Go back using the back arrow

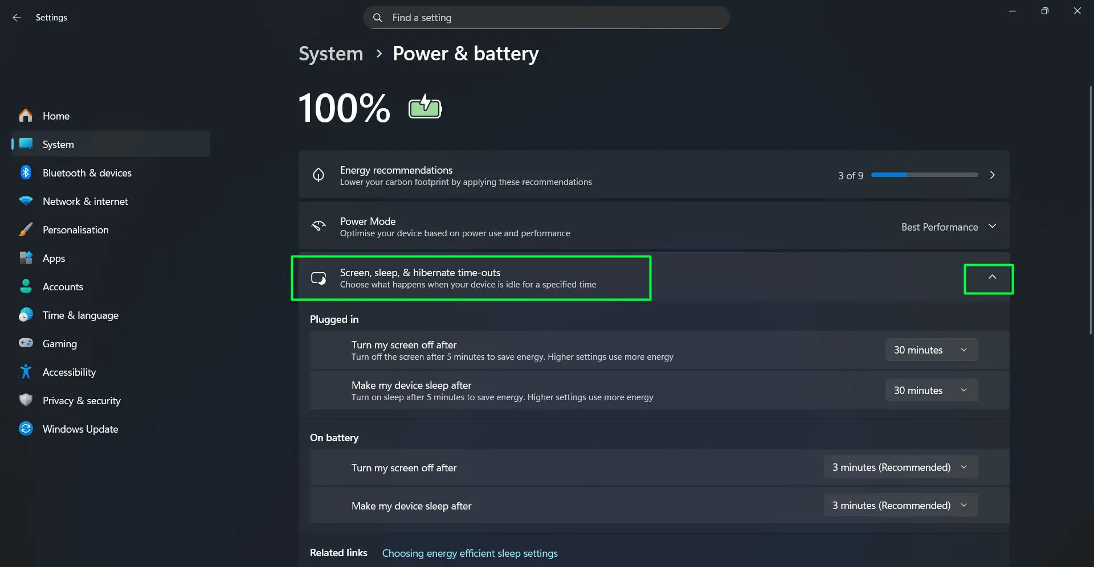click(x=17, y=18)
